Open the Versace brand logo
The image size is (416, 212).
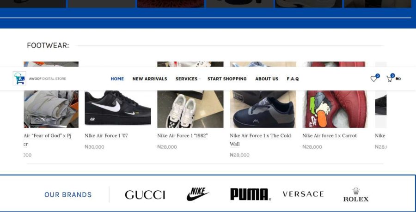pos(303,194)
